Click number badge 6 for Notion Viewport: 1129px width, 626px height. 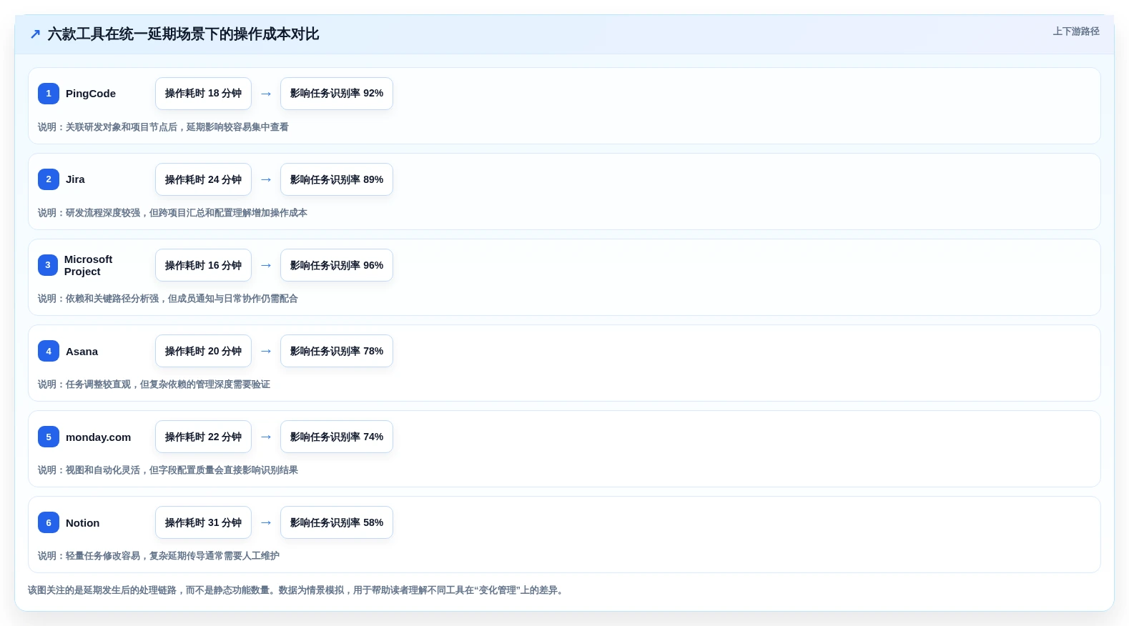(x=49, y=522)
